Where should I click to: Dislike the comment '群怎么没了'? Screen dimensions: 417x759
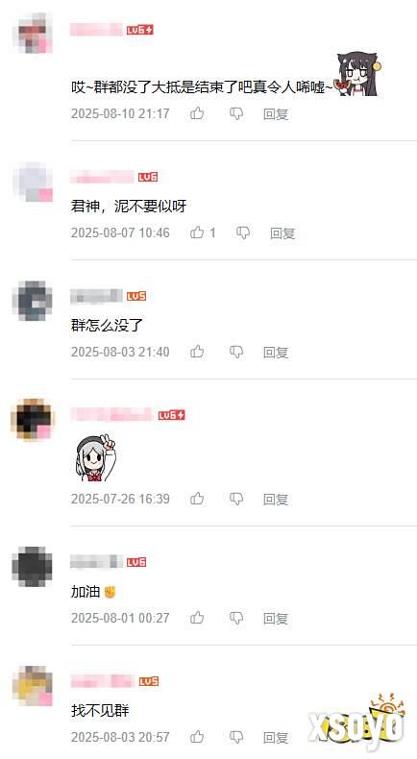point(235,352)
